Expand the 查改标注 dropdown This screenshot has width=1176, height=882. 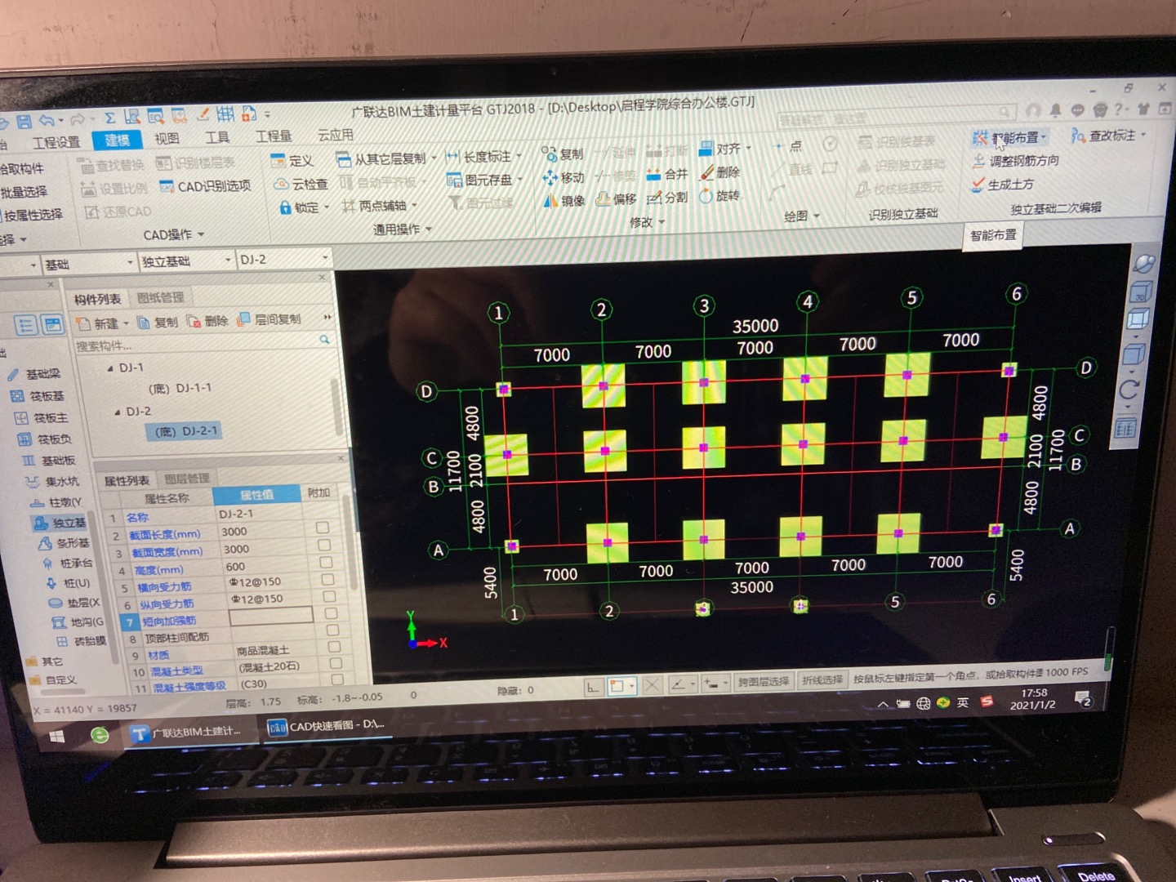1143,134
